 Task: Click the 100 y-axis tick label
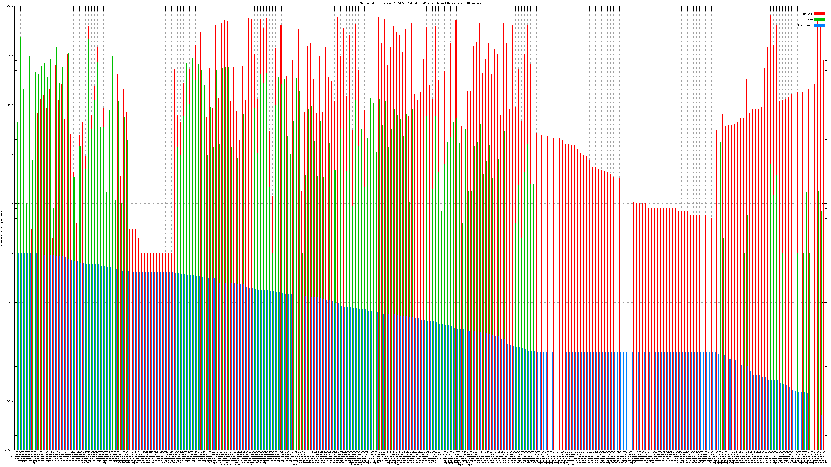[x=11, y=154]
